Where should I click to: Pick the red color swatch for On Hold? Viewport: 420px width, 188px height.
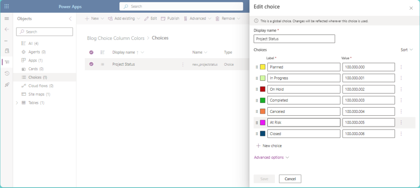tap(262, 89)
